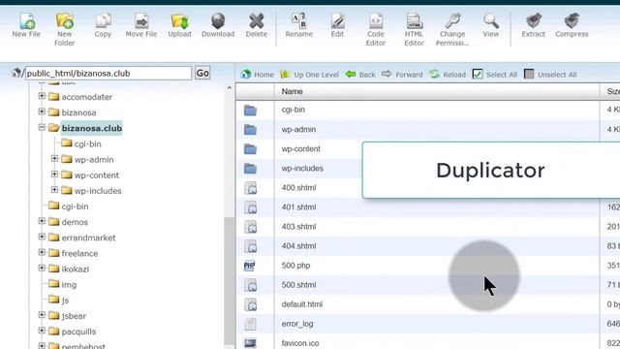This screenshot has width=620, height=349.
Task: Click the New File toolbar icon
Action: pos(26,25)
